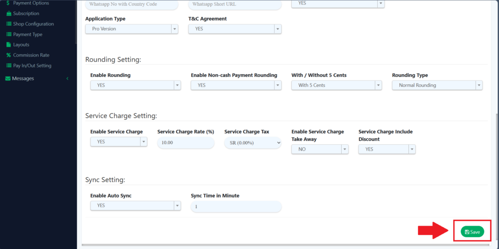Screen dimensions: 499x249
Task: Open the Enable Rounding dropdown
Action: coord(135,85)
